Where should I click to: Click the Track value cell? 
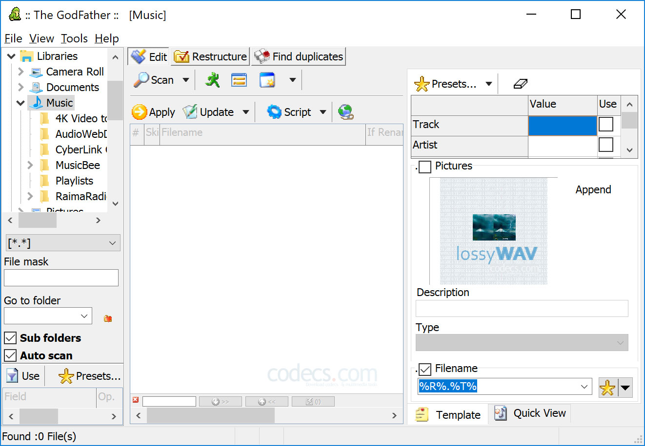[563, 126]
